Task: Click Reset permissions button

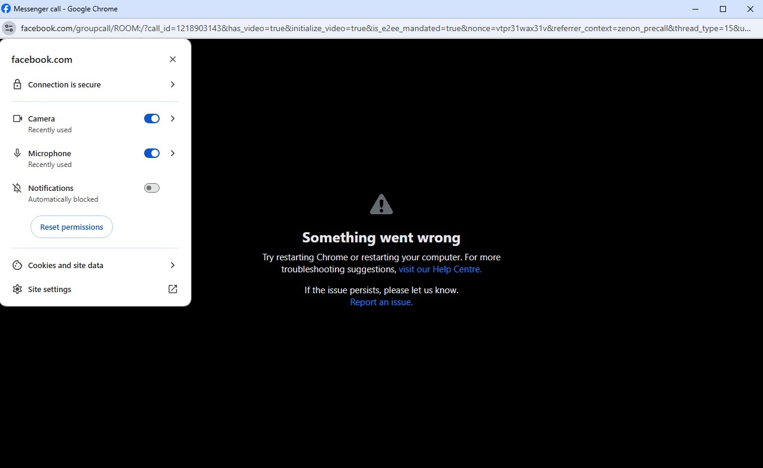Action: pos(72,227)
